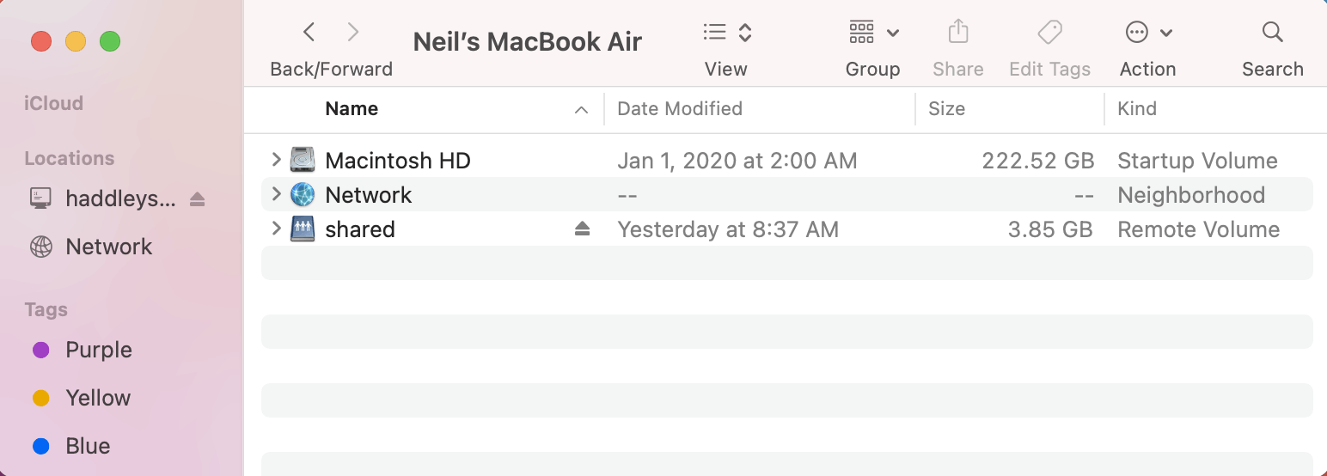This screenshot has width=1327, height=476.
Task: Select Network in the sidebar Locations
Action: [108, 247]
